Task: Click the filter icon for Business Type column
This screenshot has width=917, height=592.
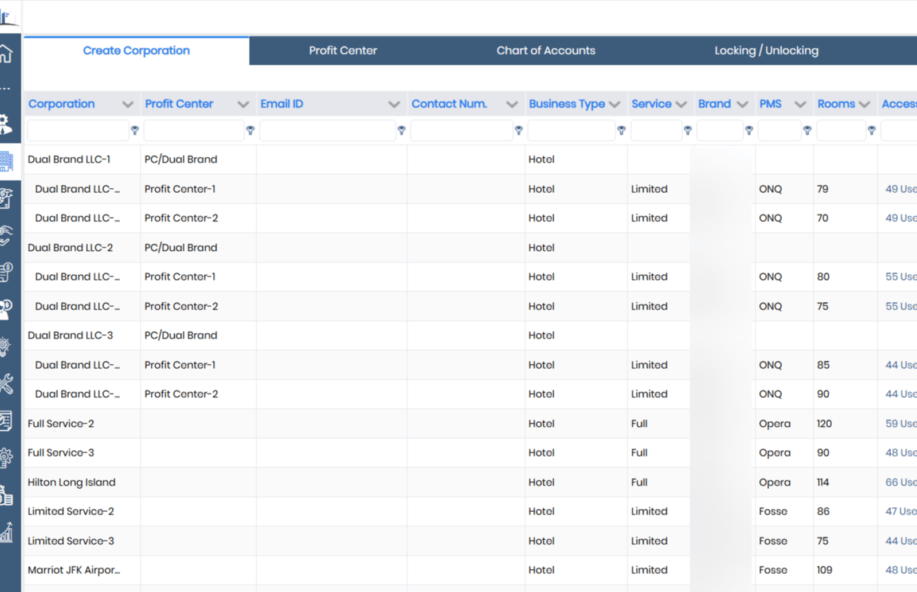Action: [x=621, y=131]
